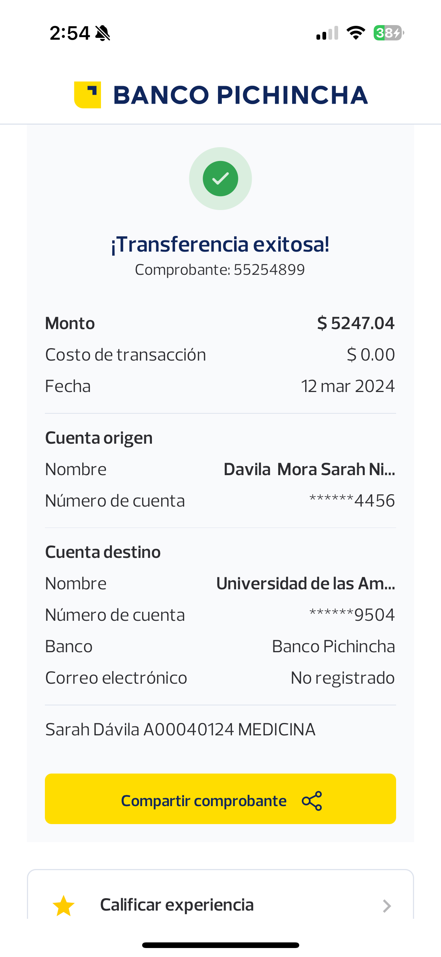The width and height of the screenshot is (441, 957).
Task: Tap the yellow star icon
Action: [x=64, y=906]
